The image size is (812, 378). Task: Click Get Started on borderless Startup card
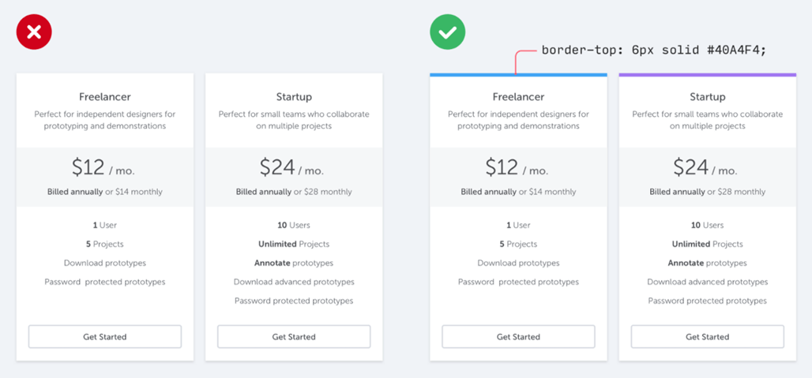pyautogui.click(x=294, y=337)
